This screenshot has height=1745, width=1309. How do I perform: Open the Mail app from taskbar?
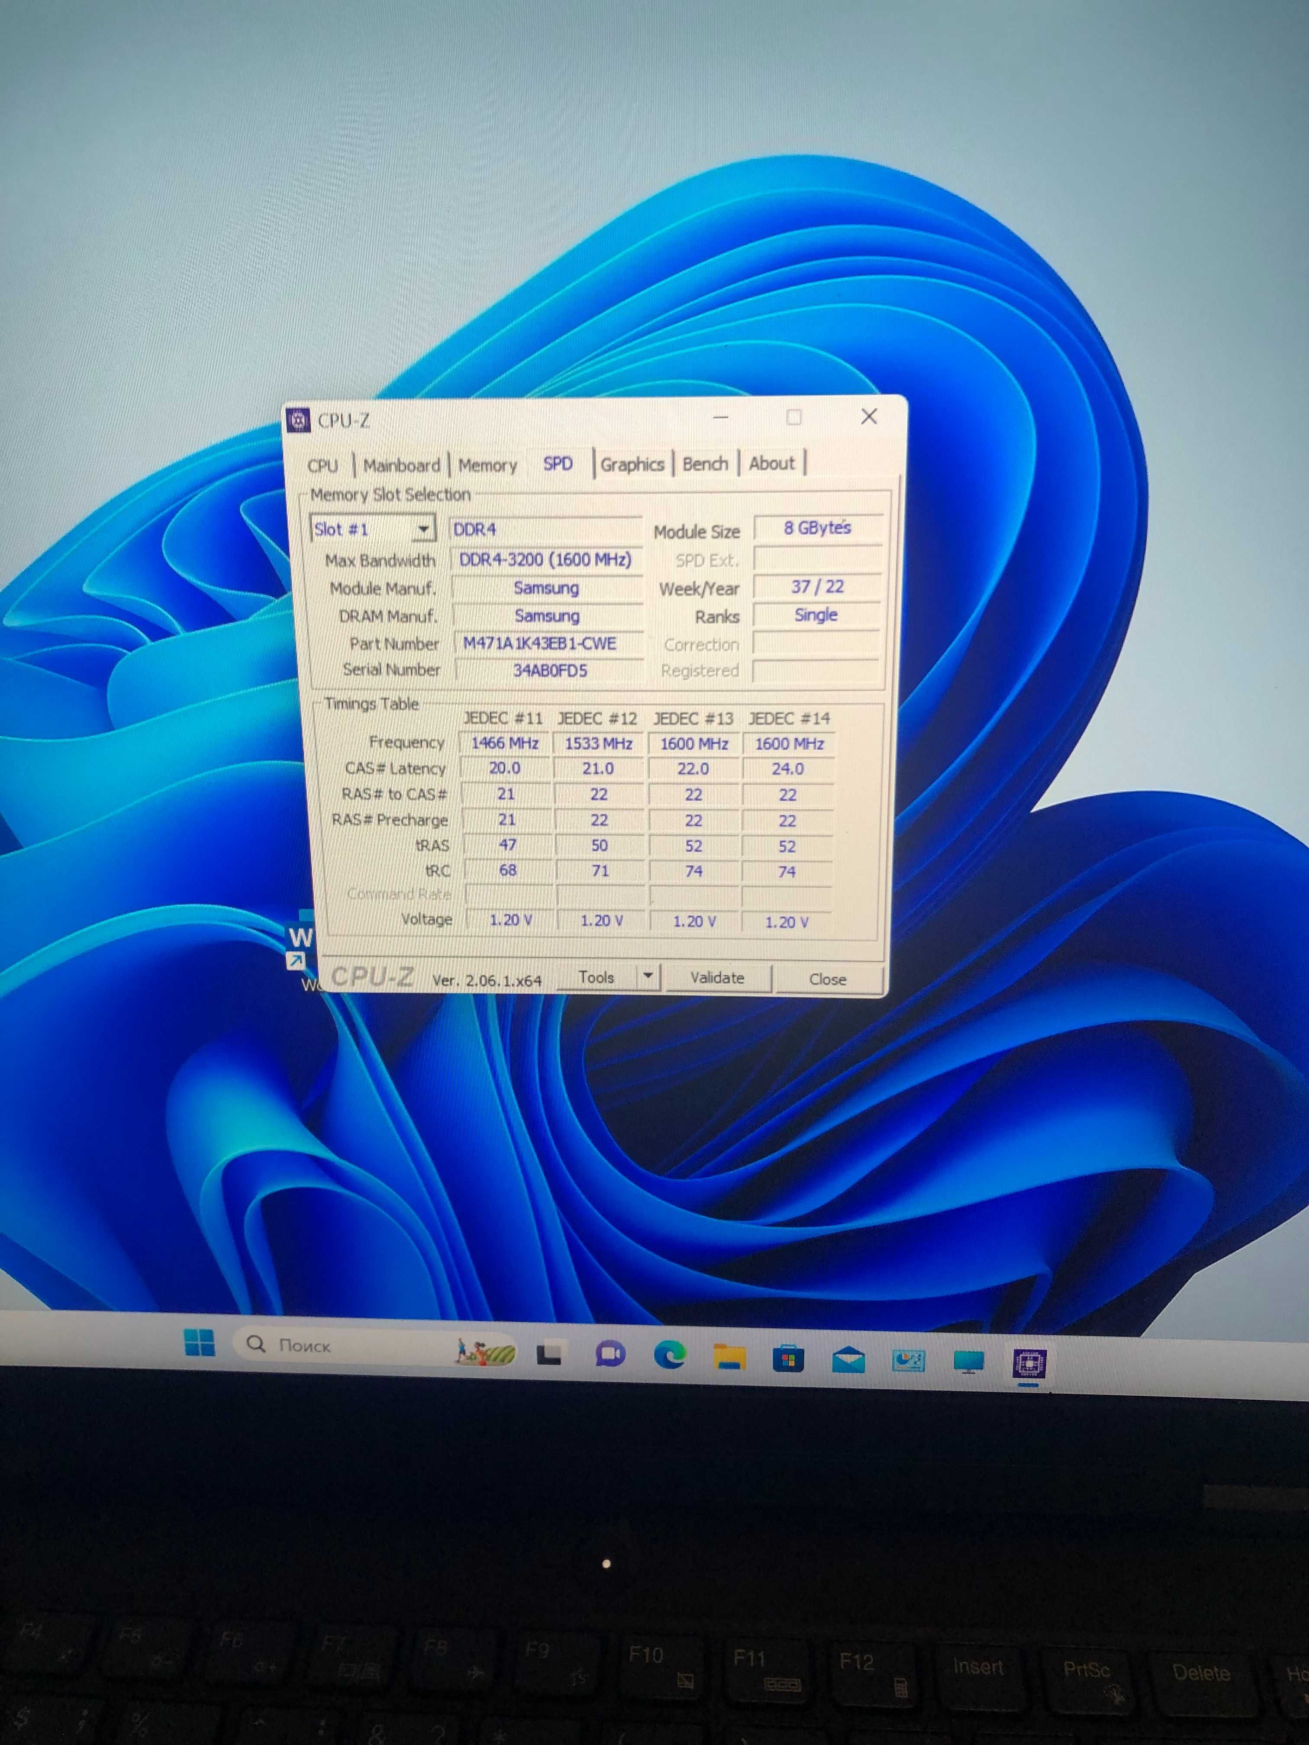point(848,1360)
